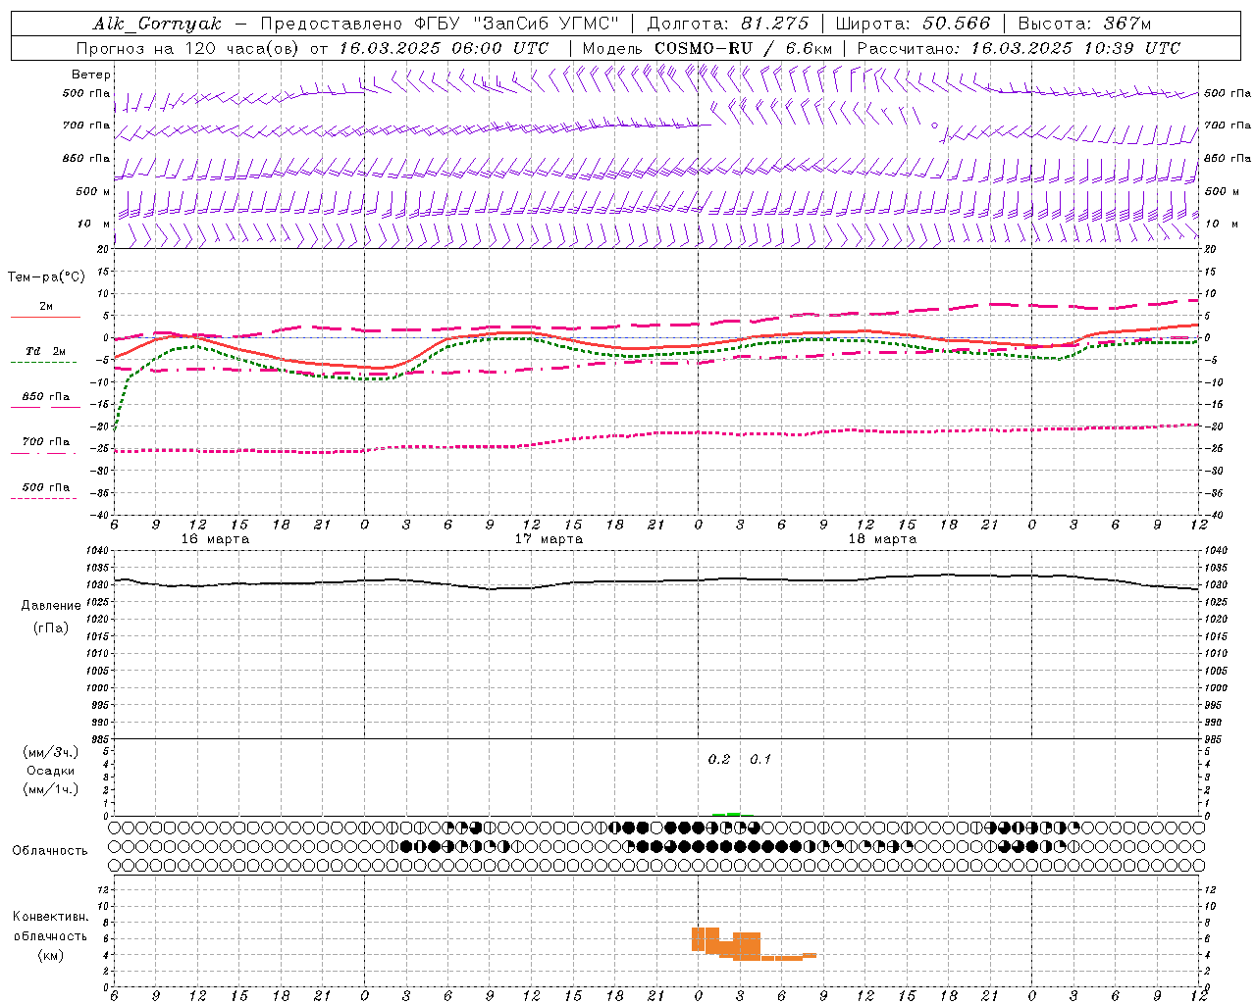Click the Td 2м dew point legend entry
The height and width of the screenshot is (1004, 1256).
pos(45,351)
